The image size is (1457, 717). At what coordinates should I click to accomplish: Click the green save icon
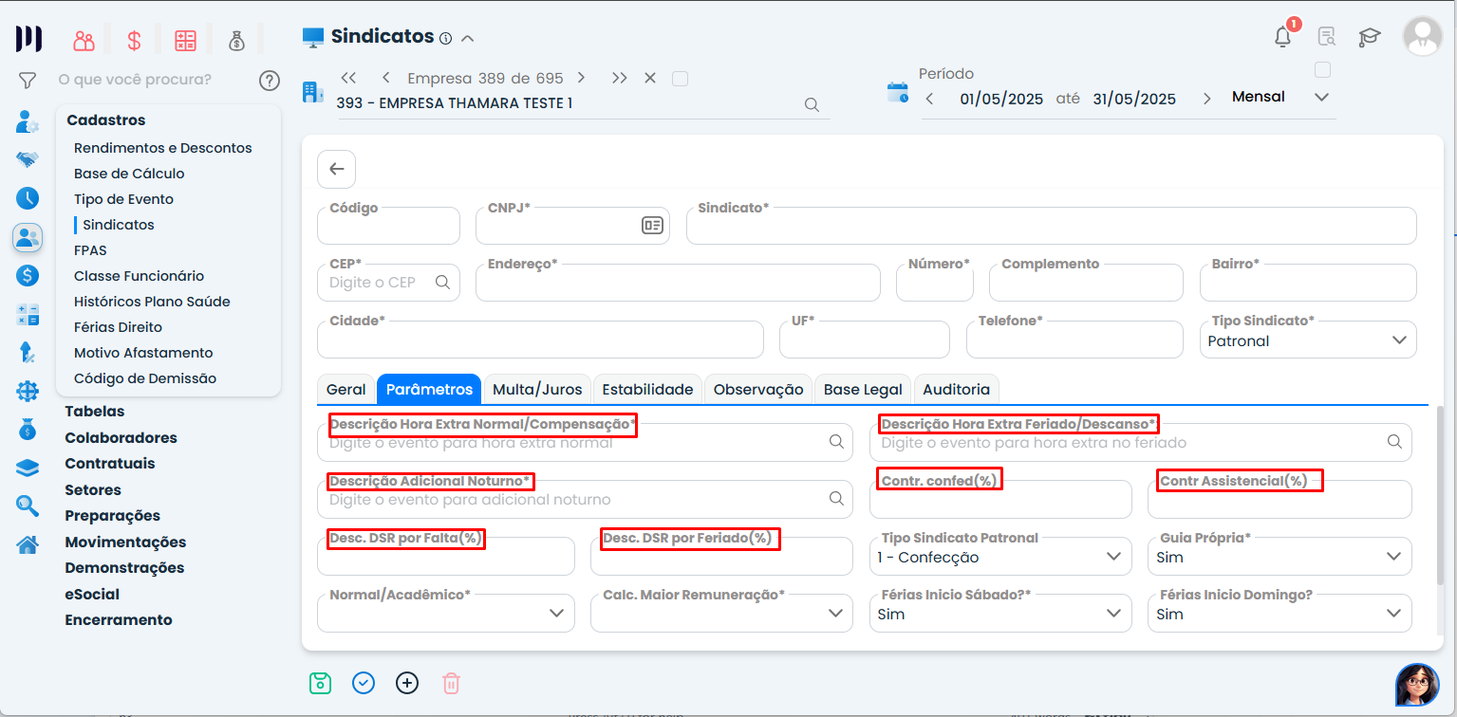[321, 683]
